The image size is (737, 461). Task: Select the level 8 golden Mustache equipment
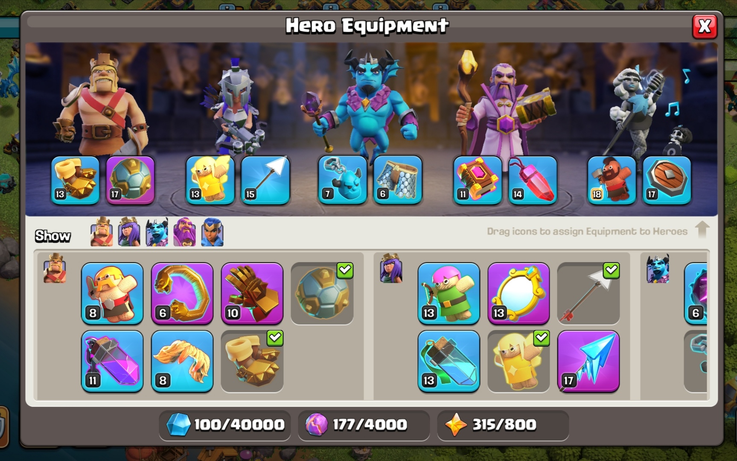point(182,362)
